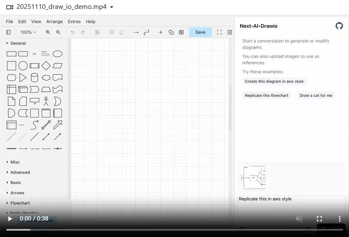The width and height of the screenshot is (349, 237).
Task: Select the circle shape in General
Action: 23,66
